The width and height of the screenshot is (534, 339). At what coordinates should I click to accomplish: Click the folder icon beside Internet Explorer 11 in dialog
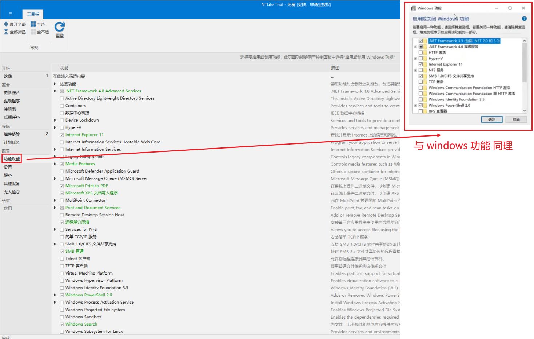pos(426,64)
